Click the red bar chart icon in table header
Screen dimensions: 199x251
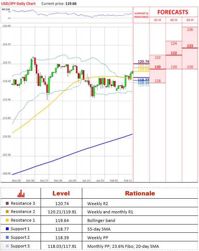tap(21, 193)
